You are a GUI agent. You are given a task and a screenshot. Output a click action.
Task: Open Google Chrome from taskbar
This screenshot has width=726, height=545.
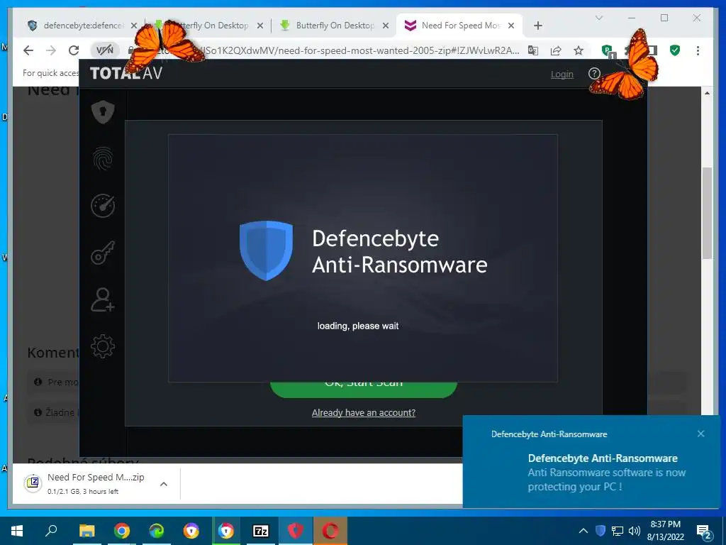[122, 531]
